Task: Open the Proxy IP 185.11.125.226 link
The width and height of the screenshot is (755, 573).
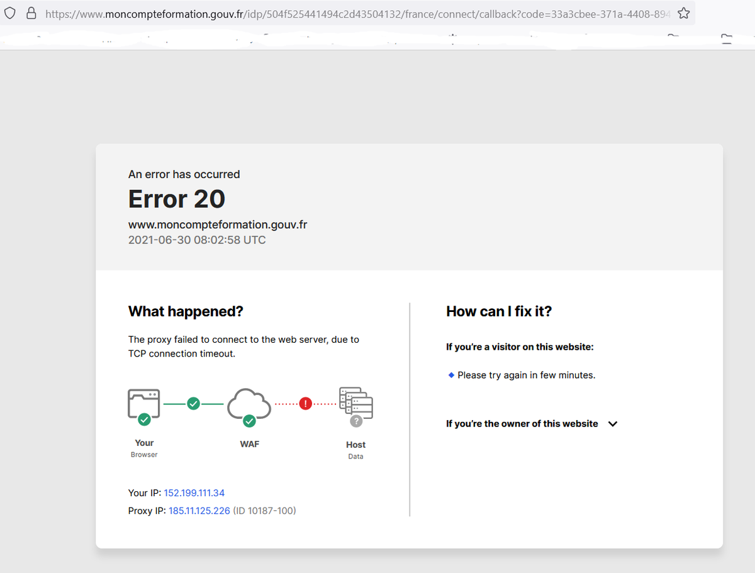Action: (x=199, y=511)
